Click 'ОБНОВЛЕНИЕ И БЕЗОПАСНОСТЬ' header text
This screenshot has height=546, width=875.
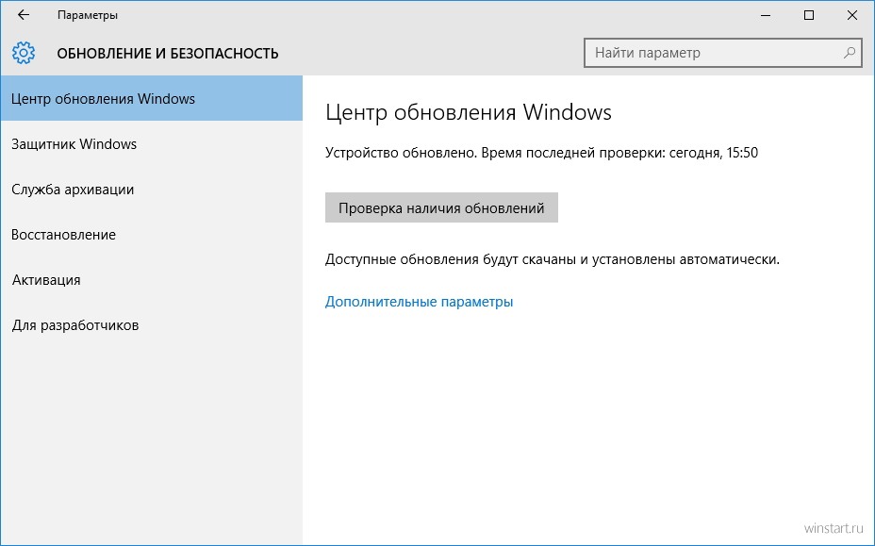click(x=168, y=54)
